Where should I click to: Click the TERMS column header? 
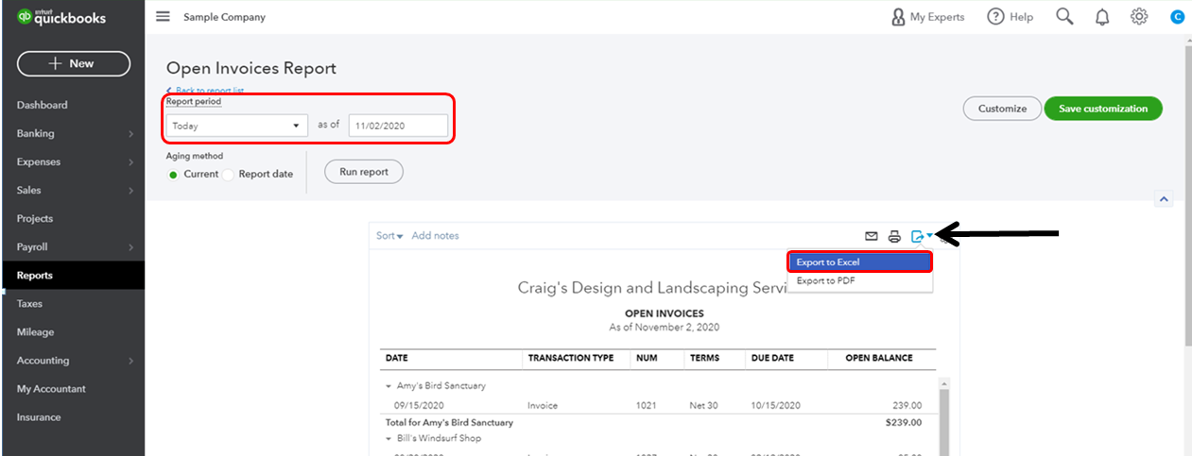click(704, 358)
